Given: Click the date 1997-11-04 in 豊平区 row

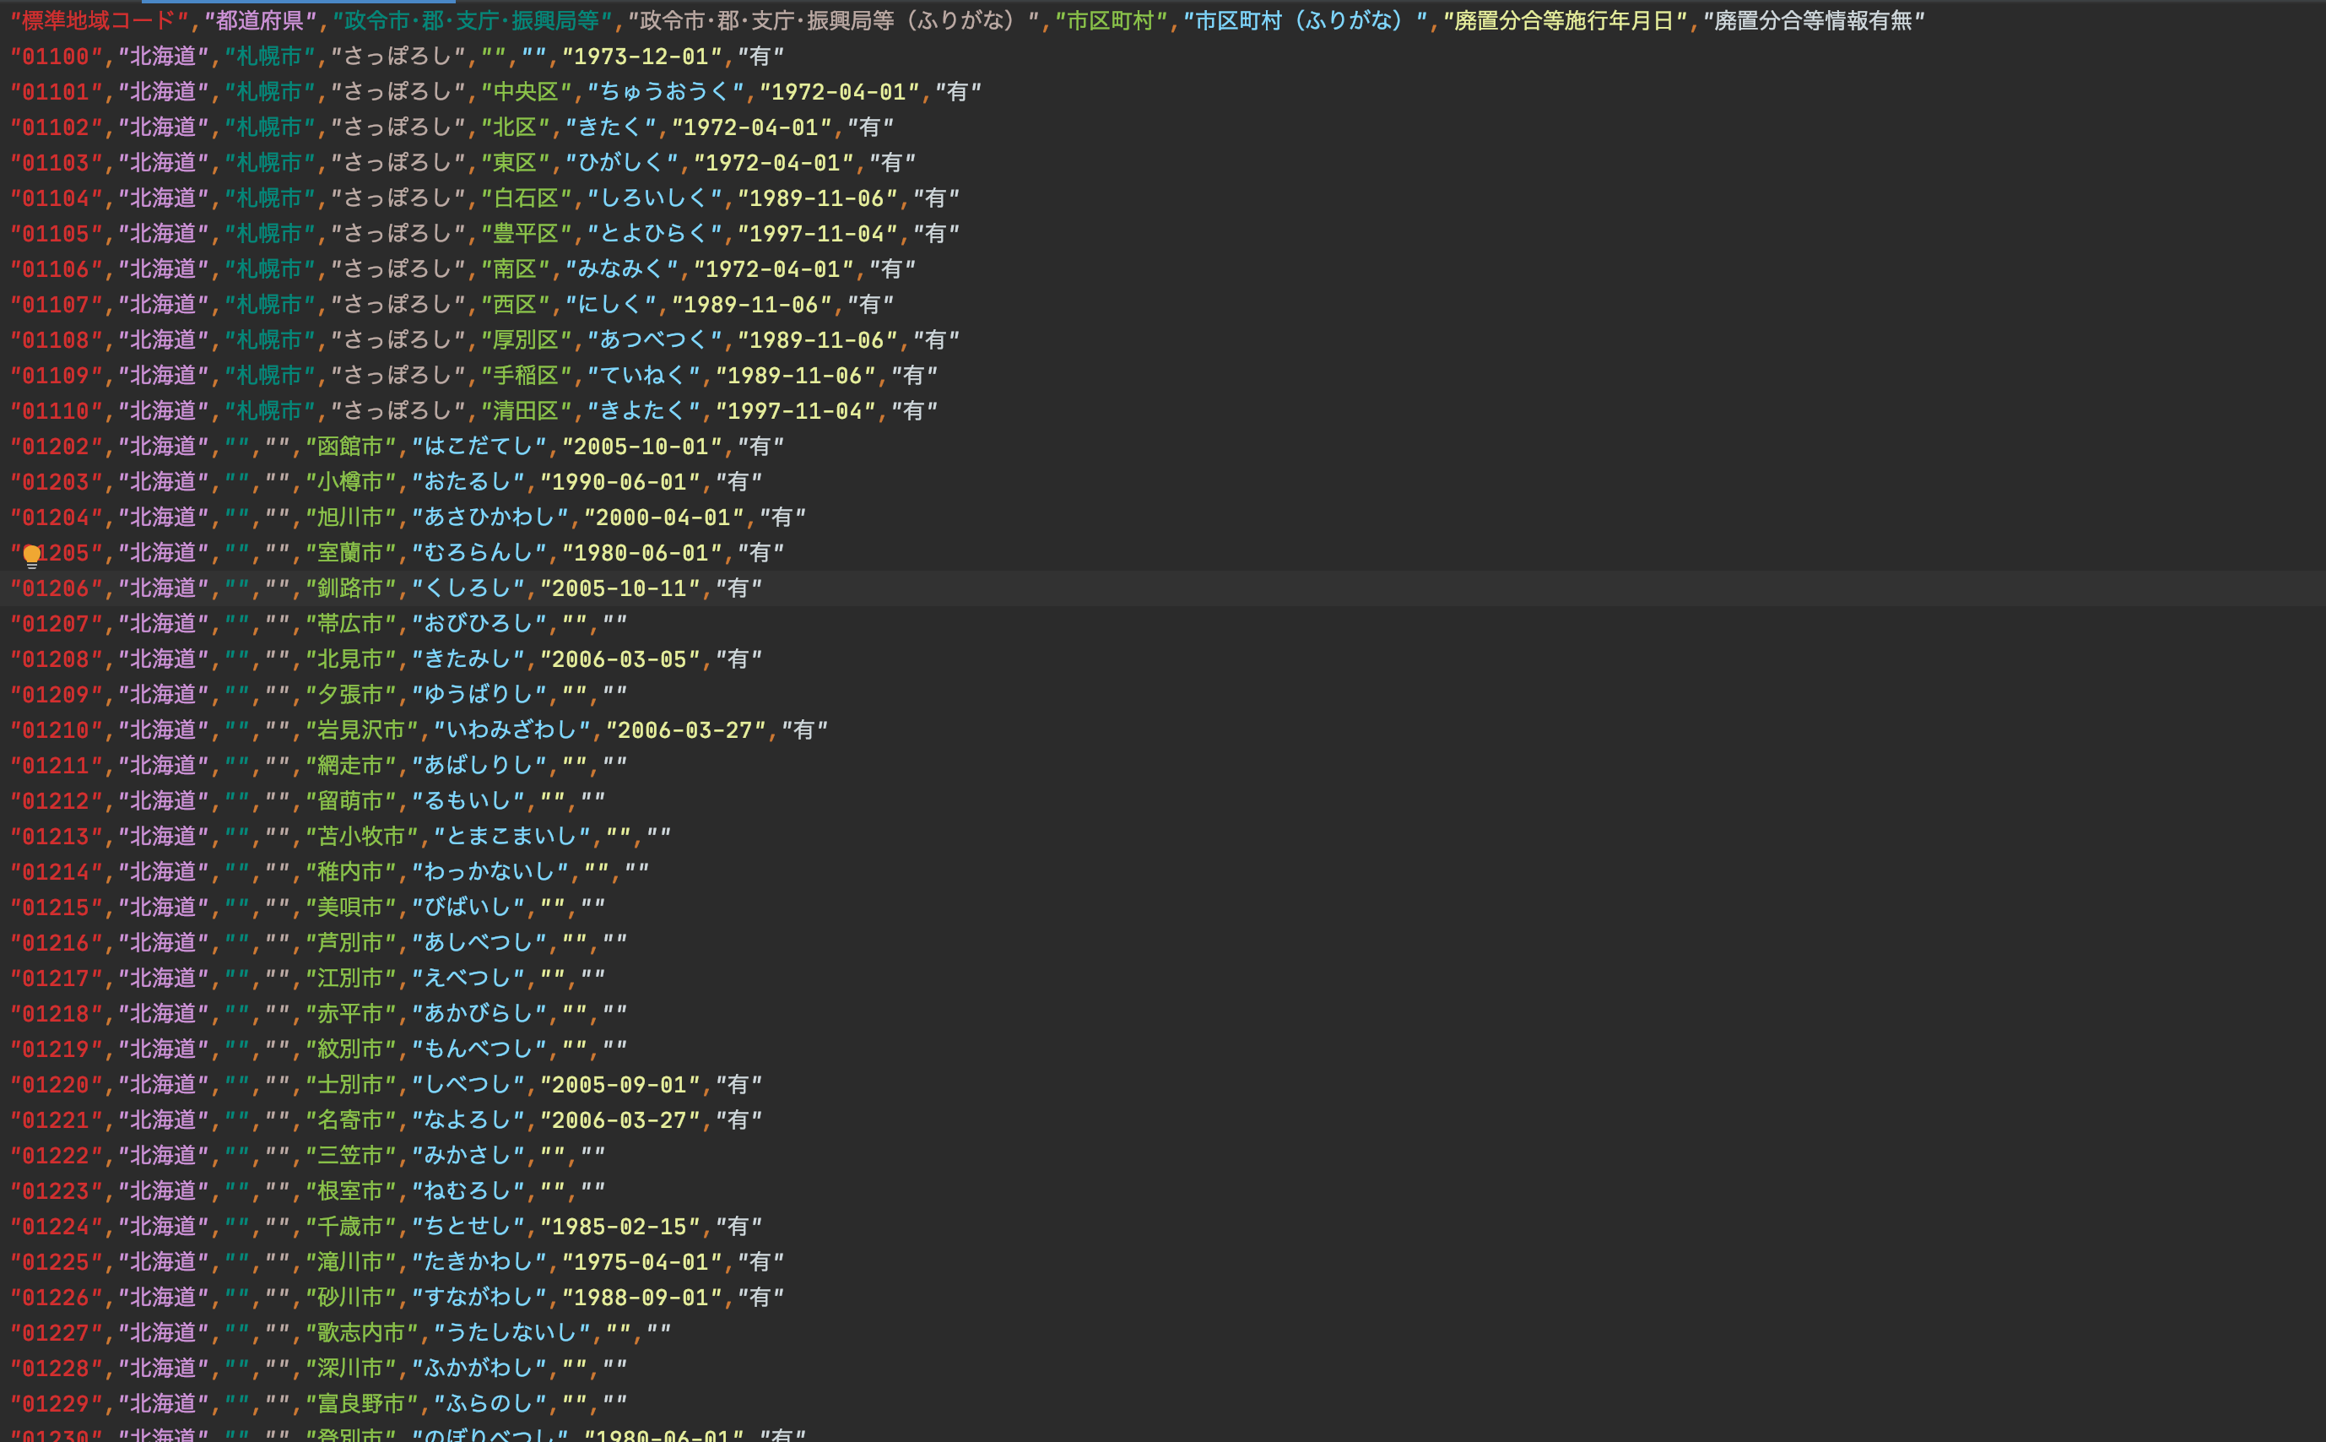Looking at the screenshot, I should click(x=817, y=234).
